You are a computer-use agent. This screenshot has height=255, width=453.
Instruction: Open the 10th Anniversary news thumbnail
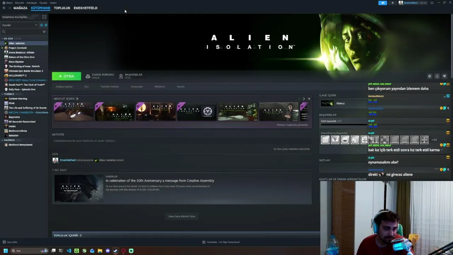click(79, 188)
